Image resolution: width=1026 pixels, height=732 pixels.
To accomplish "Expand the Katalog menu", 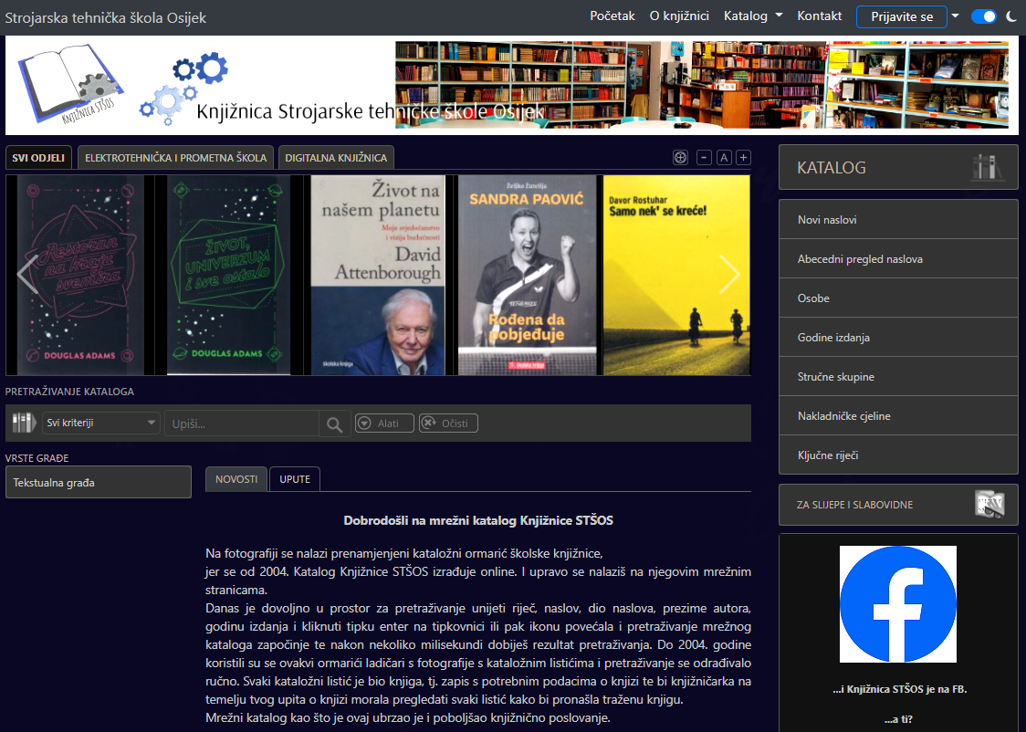I will [752, 16].
